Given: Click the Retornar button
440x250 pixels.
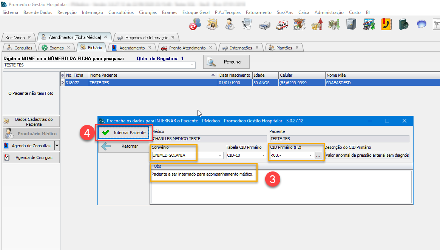Looking at the screenshot, I should (124, 146).
